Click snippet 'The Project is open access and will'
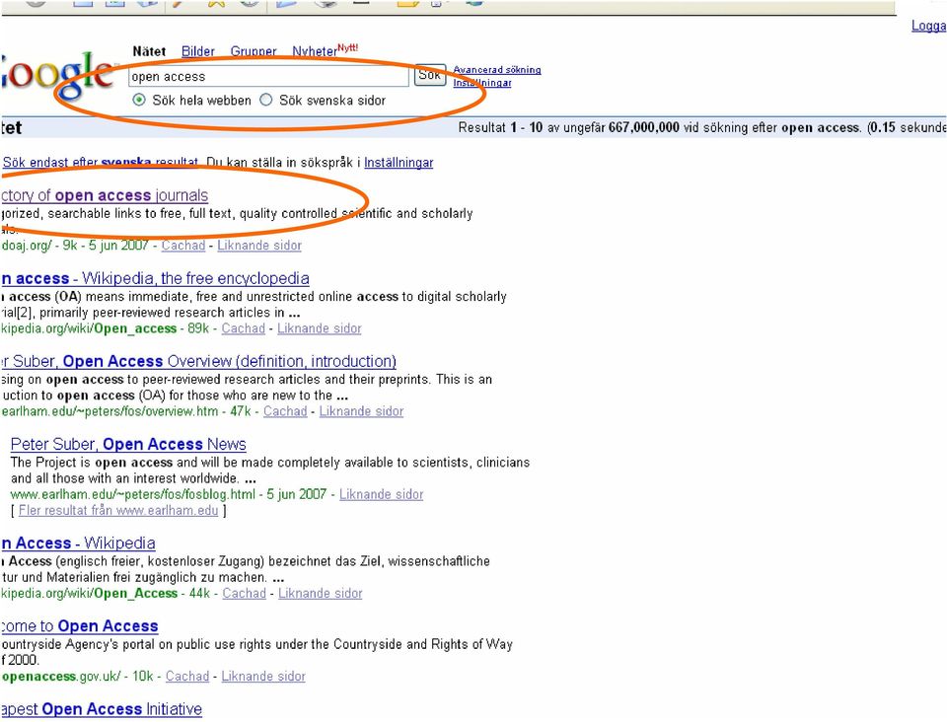 click(x=114, y=463)
